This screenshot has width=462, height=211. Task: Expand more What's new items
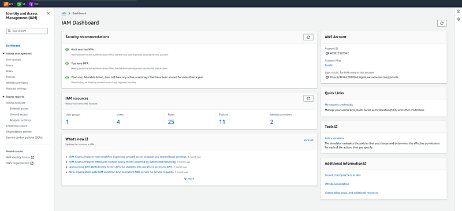click(189, 179)
